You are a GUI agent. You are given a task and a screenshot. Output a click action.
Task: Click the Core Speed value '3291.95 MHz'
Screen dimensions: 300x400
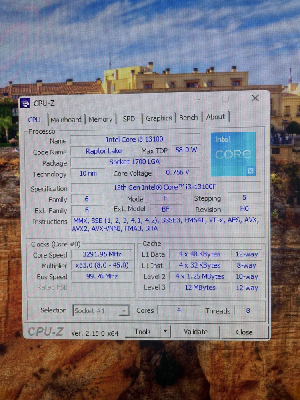pyautogui.click(x=102, y=254)
